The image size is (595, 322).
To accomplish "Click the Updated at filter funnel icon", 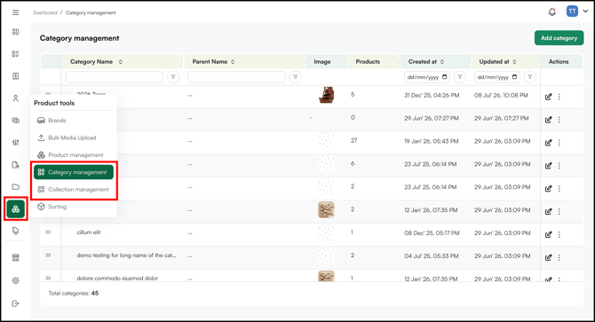I will [530, 77].
